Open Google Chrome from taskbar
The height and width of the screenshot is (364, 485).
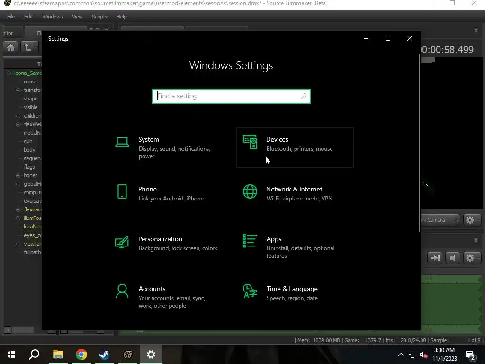pos(81,355)
